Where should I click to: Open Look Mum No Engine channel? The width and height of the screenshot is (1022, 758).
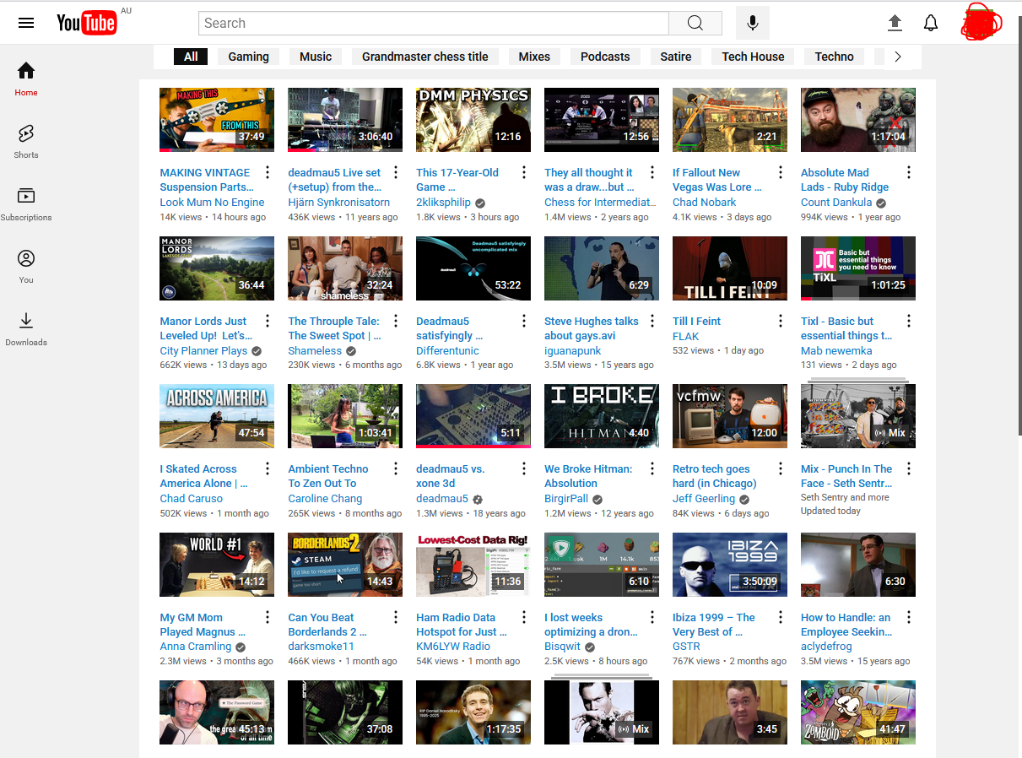pos(212,202)
